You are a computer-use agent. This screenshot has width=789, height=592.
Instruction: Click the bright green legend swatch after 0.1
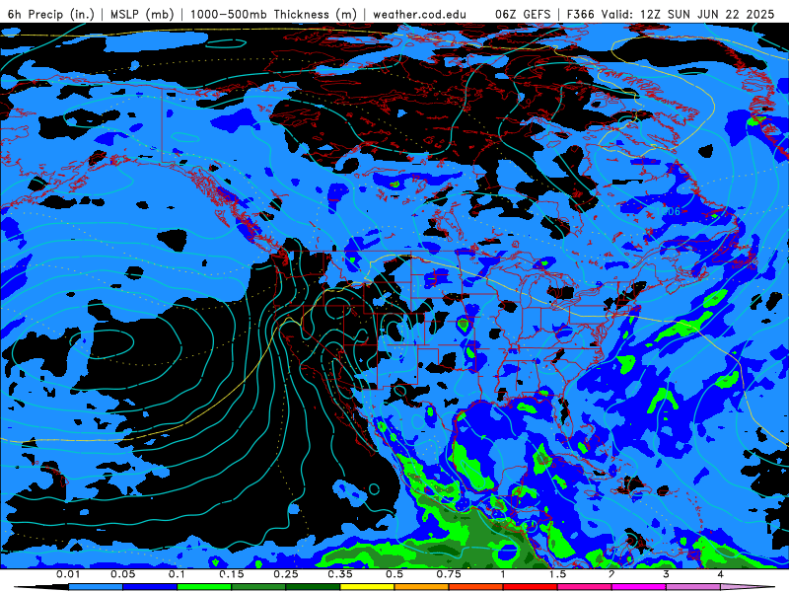point(204,587)
